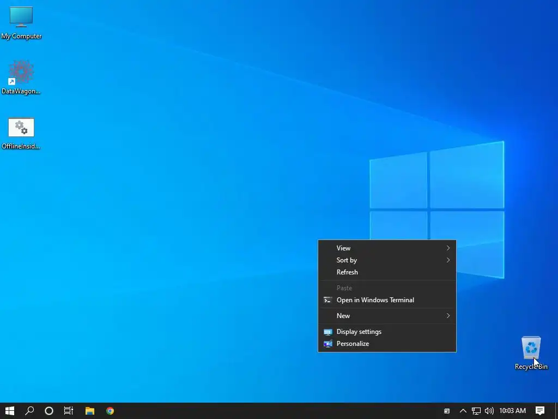Open the Windows Start menu
558x419 pixels.
pyautogui.click(x=10, y=411)
